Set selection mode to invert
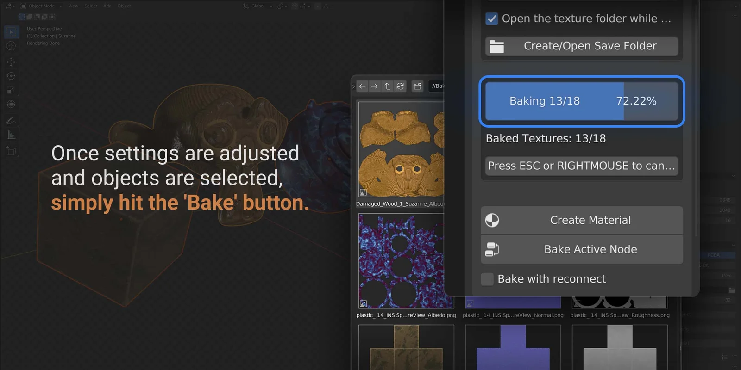This screenshot has width=741, height=370. [x=44, y=17]
